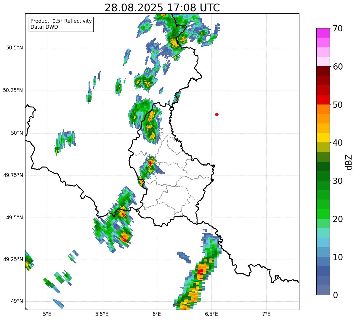Click the 6.5°E longitude label

pos(211,314)
